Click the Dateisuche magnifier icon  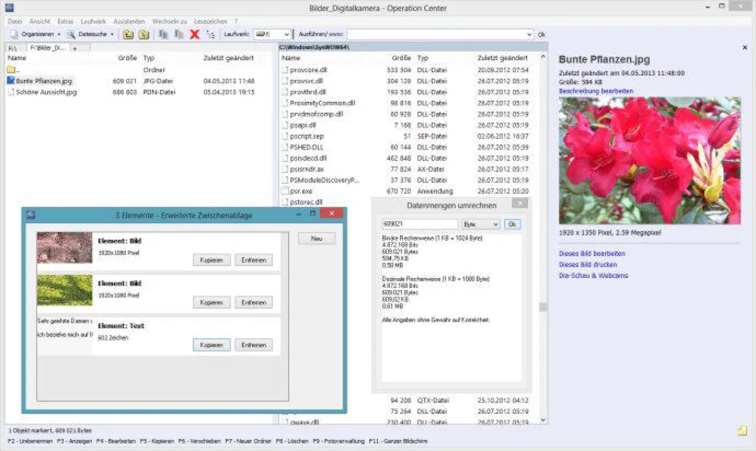tap(71, 34)
